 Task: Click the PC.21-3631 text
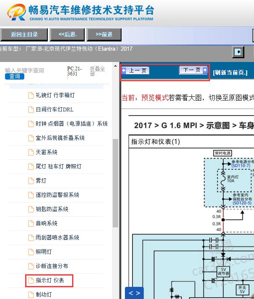click(x=75, y=71)
